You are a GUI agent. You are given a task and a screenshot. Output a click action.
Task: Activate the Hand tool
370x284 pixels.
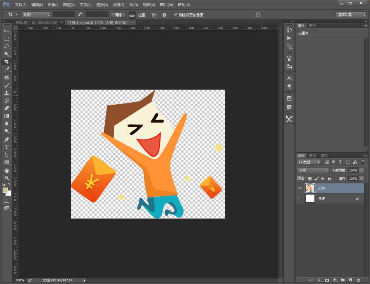[7, 170]
